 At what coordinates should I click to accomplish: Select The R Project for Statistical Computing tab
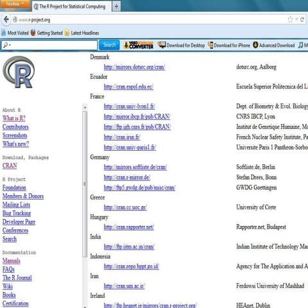point(71,6)
